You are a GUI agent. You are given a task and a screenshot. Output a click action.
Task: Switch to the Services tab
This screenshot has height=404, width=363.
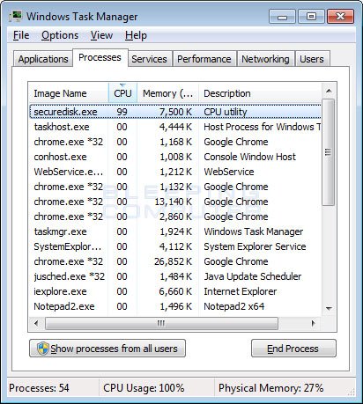149,59
